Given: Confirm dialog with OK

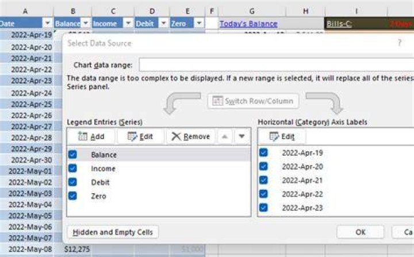Looking at the screenshot, I should pyautogui.click(x=361, y=232).
